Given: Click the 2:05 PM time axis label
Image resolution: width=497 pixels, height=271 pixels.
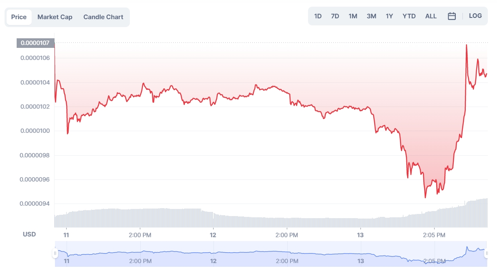Looking at the screenshot, I should (434, 235).
